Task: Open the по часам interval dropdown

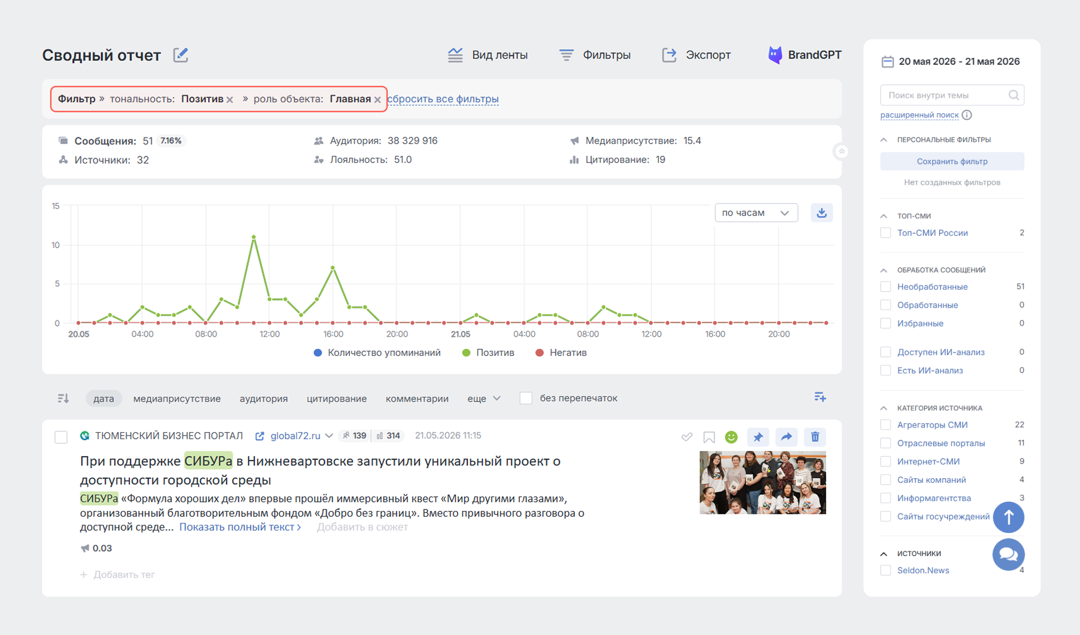Action: click(756, 213)
